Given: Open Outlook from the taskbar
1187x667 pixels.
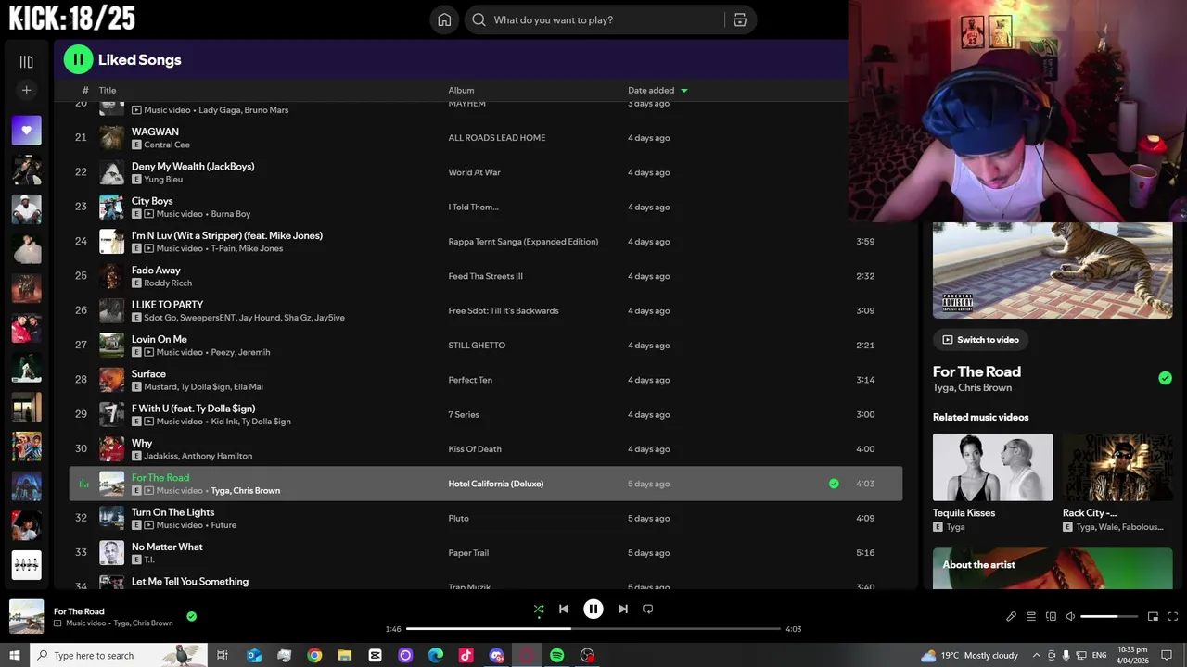Looking at the screenshot, I should [x=254, y=655].
